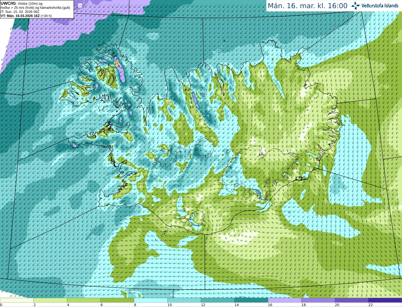Click the white 25 wind label
This screenshot has height=307, width=402.
[80, 5]
